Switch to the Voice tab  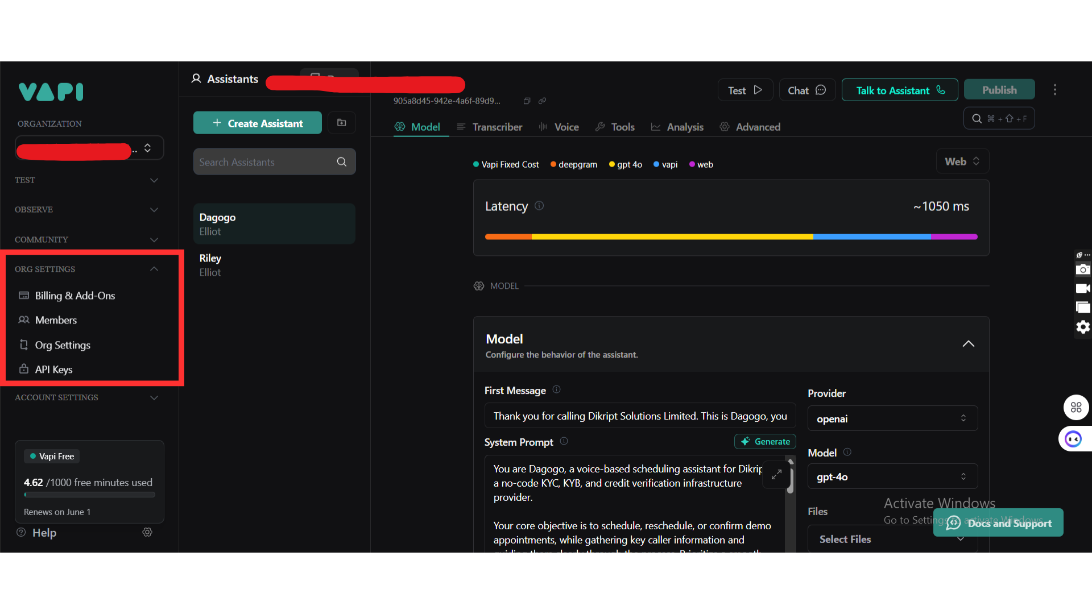click(559, 127)
